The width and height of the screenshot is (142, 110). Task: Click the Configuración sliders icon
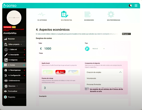(x=6, y=75)
